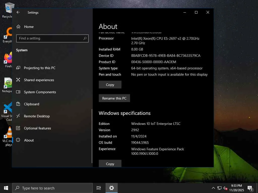Click Product ID value 00436-50000-00000-AAOEM

click(153, 62)
